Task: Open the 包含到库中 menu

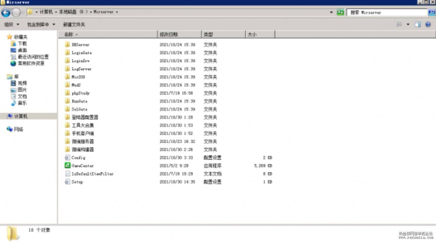Action: (41, 24)
